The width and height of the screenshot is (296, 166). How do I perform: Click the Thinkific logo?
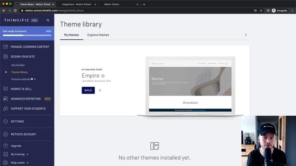[17, 20]
